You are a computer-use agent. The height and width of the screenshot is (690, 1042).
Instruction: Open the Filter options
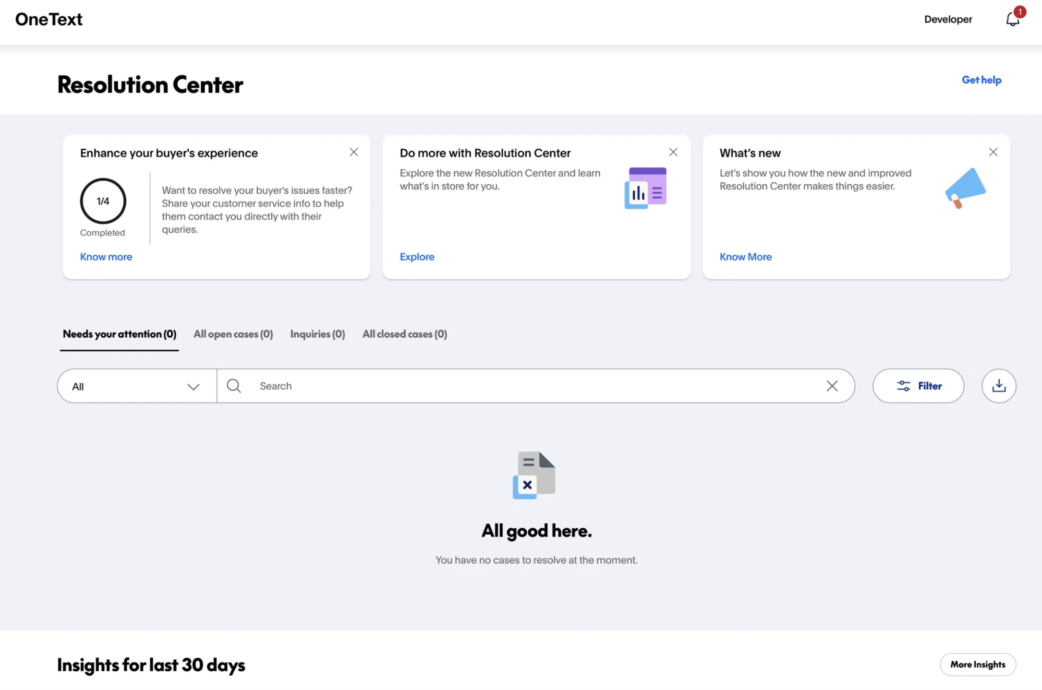click(x=918, y=386)
